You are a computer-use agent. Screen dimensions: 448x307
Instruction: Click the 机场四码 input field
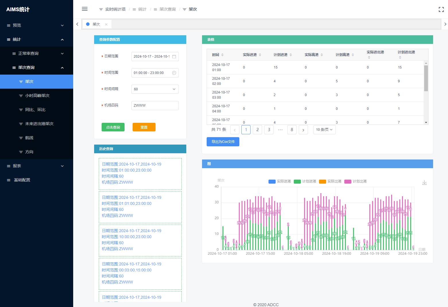click(155, 106)
